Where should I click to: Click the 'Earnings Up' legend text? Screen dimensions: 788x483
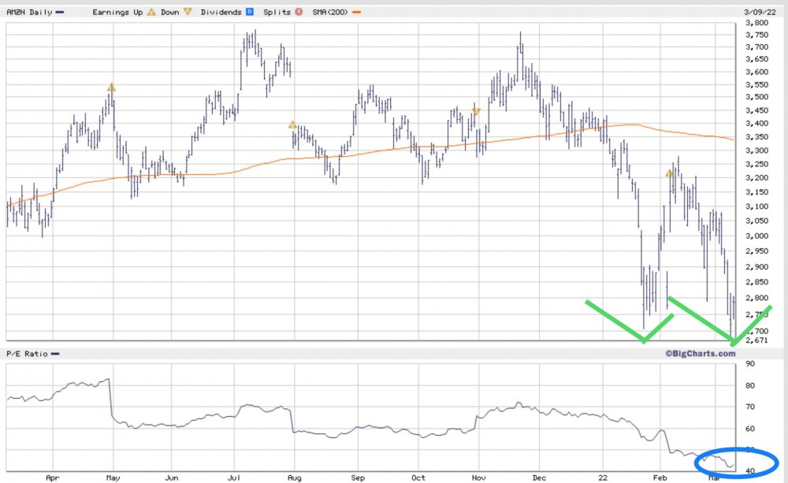(x=117, y=12)
